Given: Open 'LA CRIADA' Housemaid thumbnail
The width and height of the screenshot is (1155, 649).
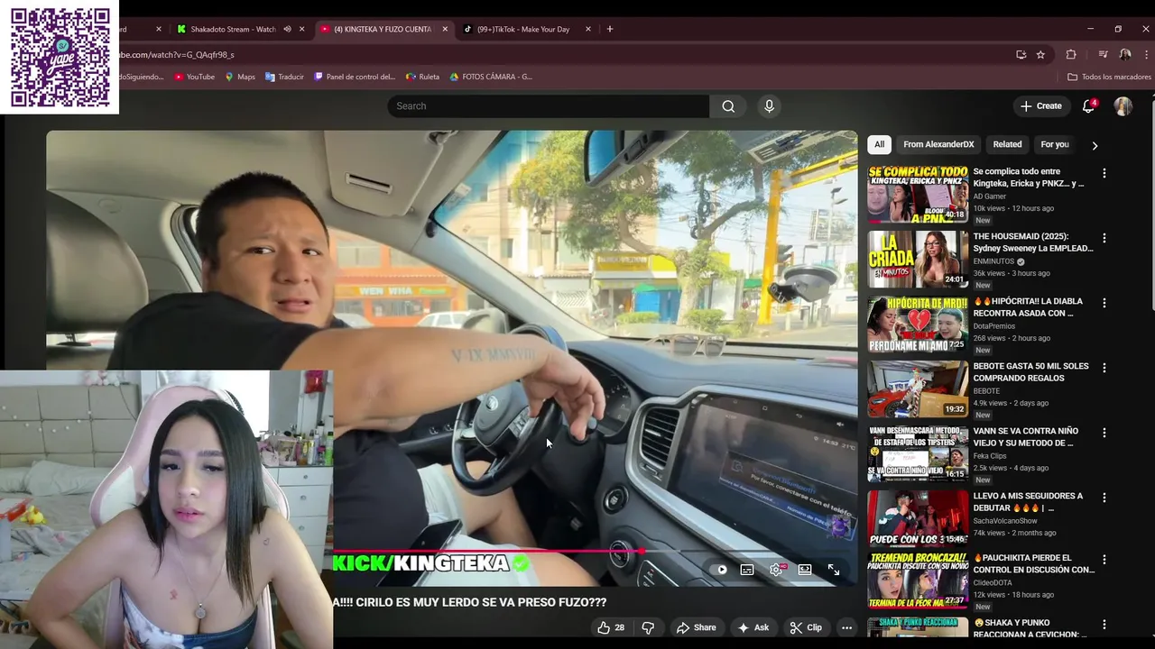Looking at the screenshot, I should pos(918,259).
